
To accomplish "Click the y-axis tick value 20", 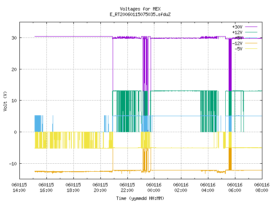I will click(x=14, y=69).
